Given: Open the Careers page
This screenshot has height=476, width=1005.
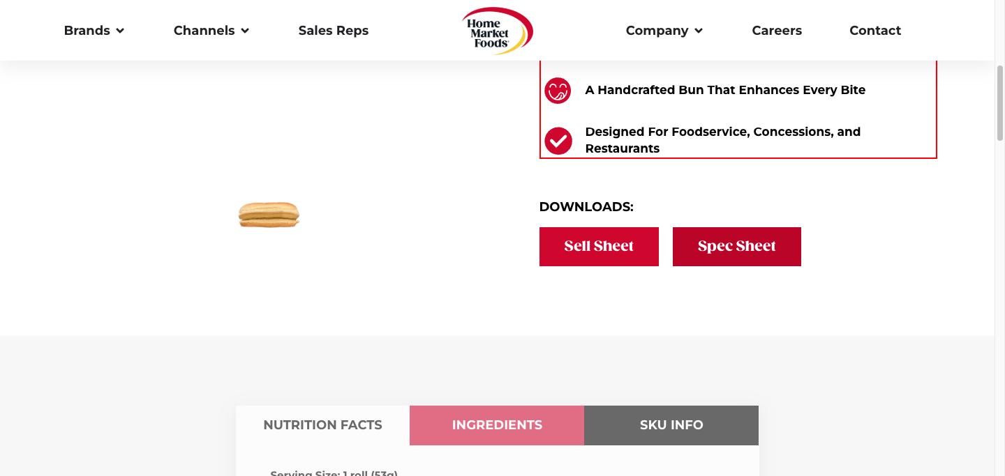Looking at the screenshot, I should pos(777,31).
